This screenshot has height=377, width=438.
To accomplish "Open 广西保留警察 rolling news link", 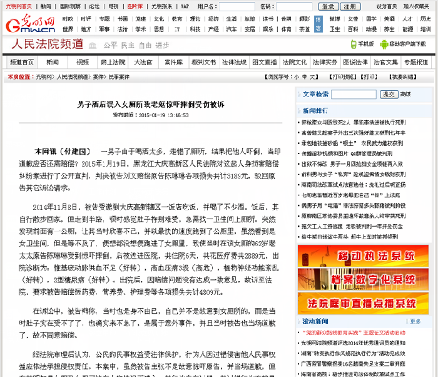I will coord(353,364).
